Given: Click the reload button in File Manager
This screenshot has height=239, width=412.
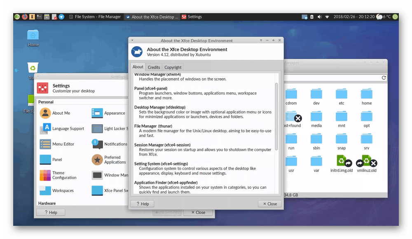Looking at the screenshot, I should 384,78.
